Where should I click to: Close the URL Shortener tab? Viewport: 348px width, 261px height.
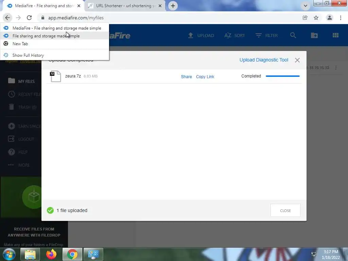click(x=160, y=6)
